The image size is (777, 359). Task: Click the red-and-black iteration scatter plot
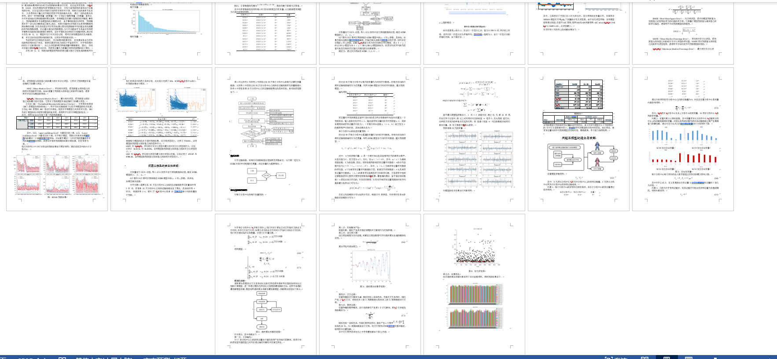476,248
